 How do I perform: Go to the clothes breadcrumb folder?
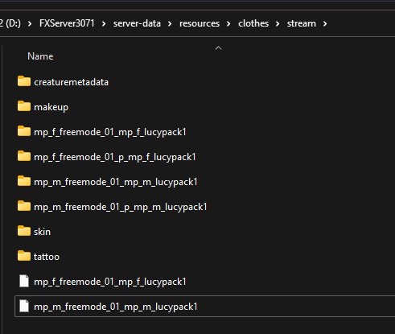click(x=253, y=23)
